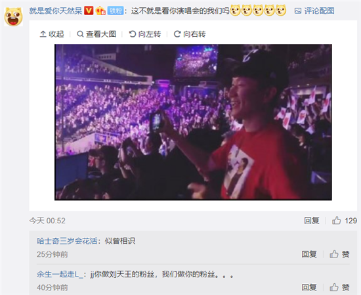Click the concert photo thumbnail

pos(193,122)
